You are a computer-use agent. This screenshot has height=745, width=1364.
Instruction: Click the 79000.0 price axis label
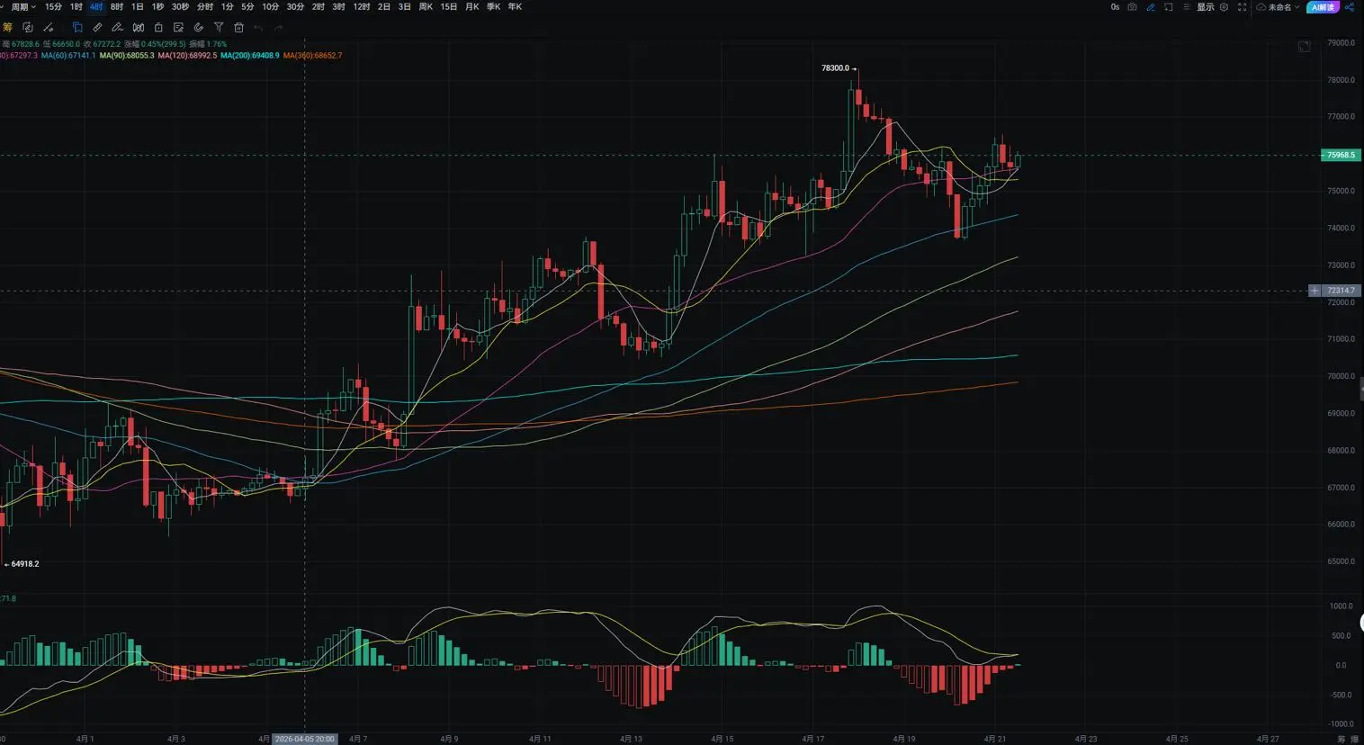pyautogui.click(x=1341, y=43)
